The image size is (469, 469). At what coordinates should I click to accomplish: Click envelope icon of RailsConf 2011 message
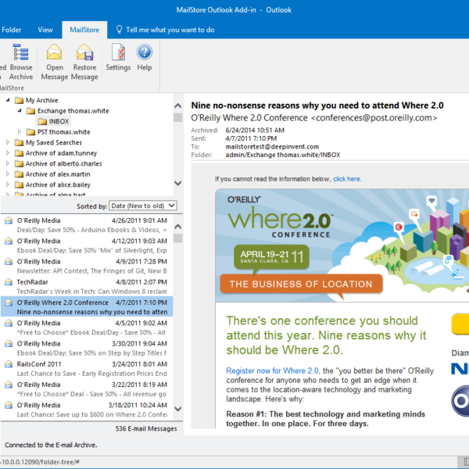coord(9,364)
